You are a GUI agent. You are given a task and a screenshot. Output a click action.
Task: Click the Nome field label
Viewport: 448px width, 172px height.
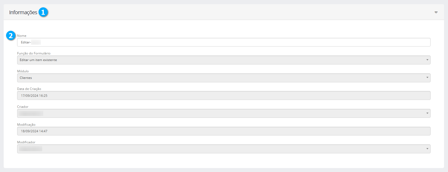pos(22,36)
